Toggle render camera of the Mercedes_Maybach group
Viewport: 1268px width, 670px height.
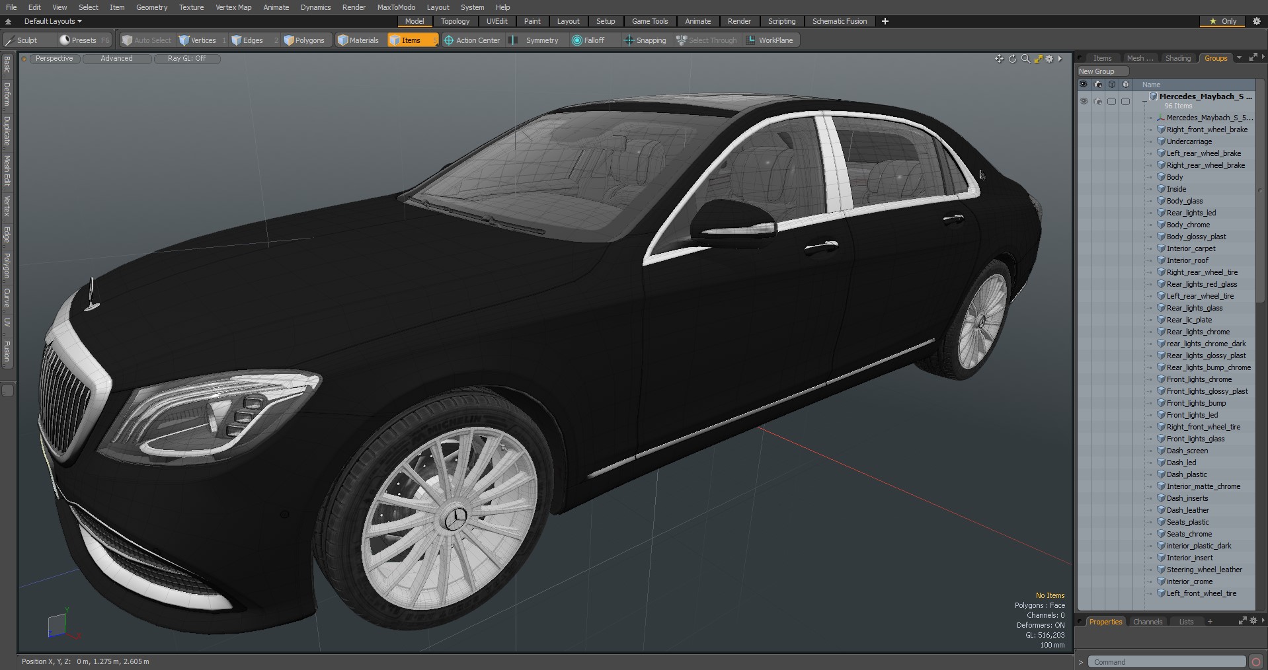pos(1098,101)
